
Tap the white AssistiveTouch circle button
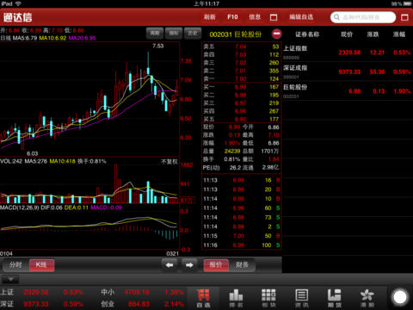click(x=400, y=297)
